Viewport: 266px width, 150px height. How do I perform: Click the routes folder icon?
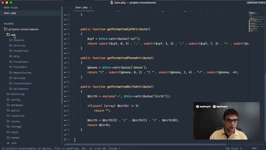tap(8, 121)
